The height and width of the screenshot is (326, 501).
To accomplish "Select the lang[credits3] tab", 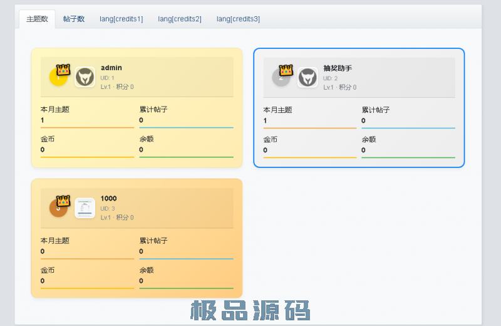I will [x=238, y=19].
